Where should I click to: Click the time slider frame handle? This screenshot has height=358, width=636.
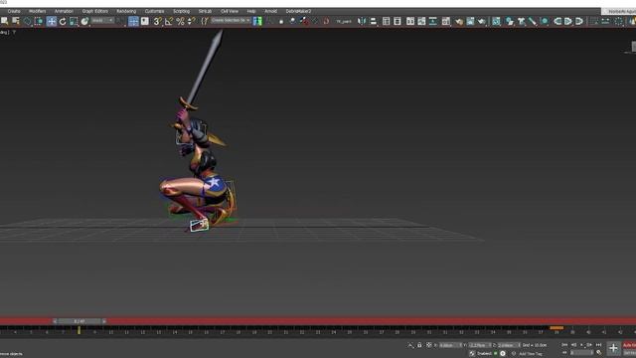pos(79,321)
